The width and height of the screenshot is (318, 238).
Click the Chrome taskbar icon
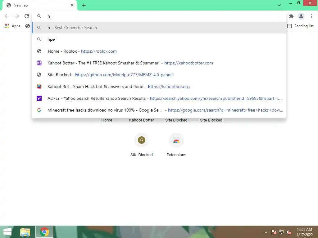[x=44, y=232]
